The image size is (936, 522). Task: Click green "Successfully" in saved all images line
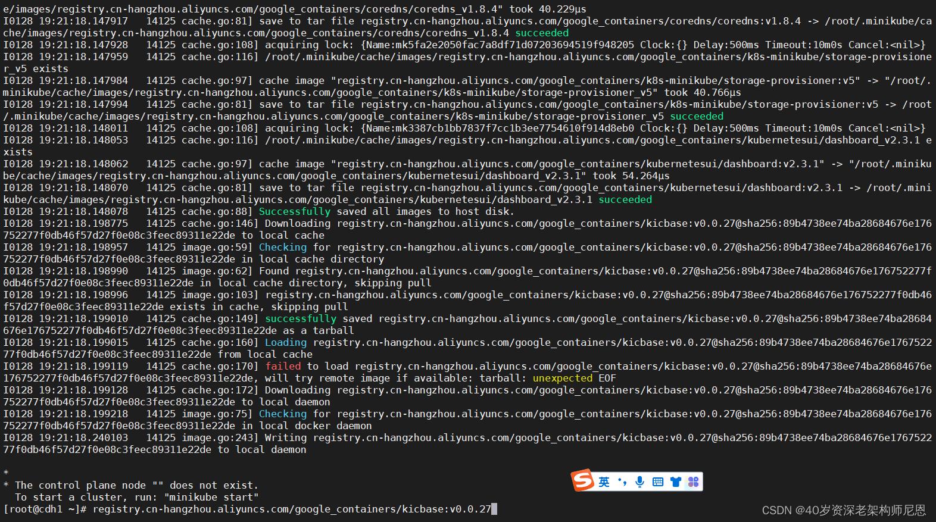pyautogui.click(x=294, y=211)
